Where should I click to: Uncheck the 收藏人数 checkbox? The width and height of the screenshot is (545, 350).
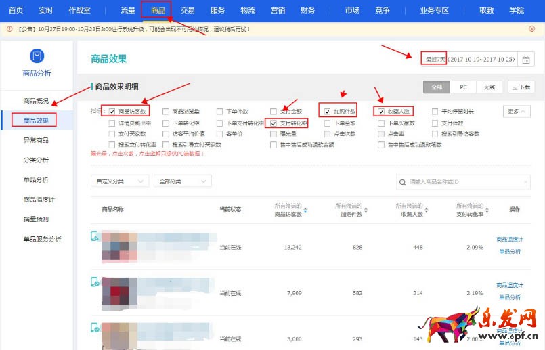click(381, 111)
